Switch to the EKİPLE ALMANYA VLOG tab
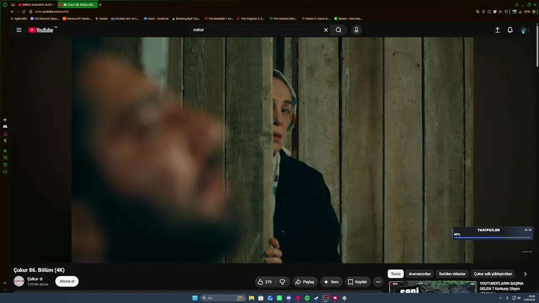 point(37,5)
